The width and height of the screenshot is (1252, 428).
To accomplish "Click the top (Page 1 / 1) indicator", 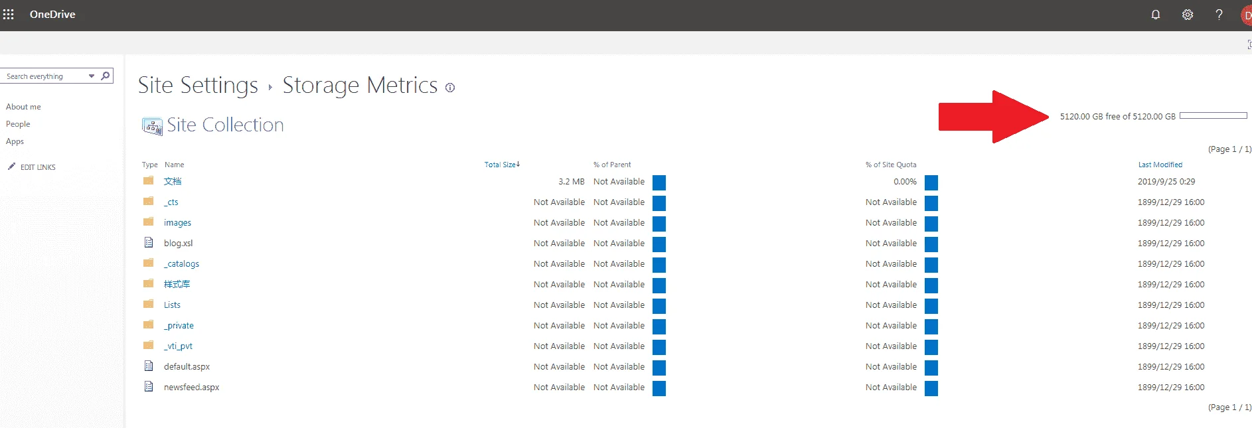I will tap(1229, 149).
